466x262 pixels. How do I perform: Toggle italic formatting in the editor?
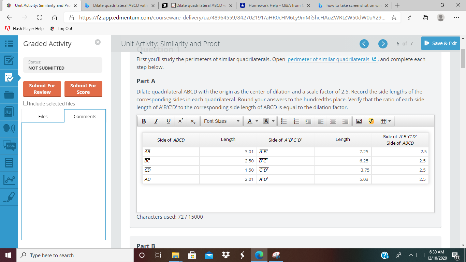click(x=156, y=121)
